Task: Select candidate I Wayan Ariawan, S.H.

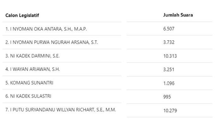Action: pyautogui.click(x=33, y=69)
